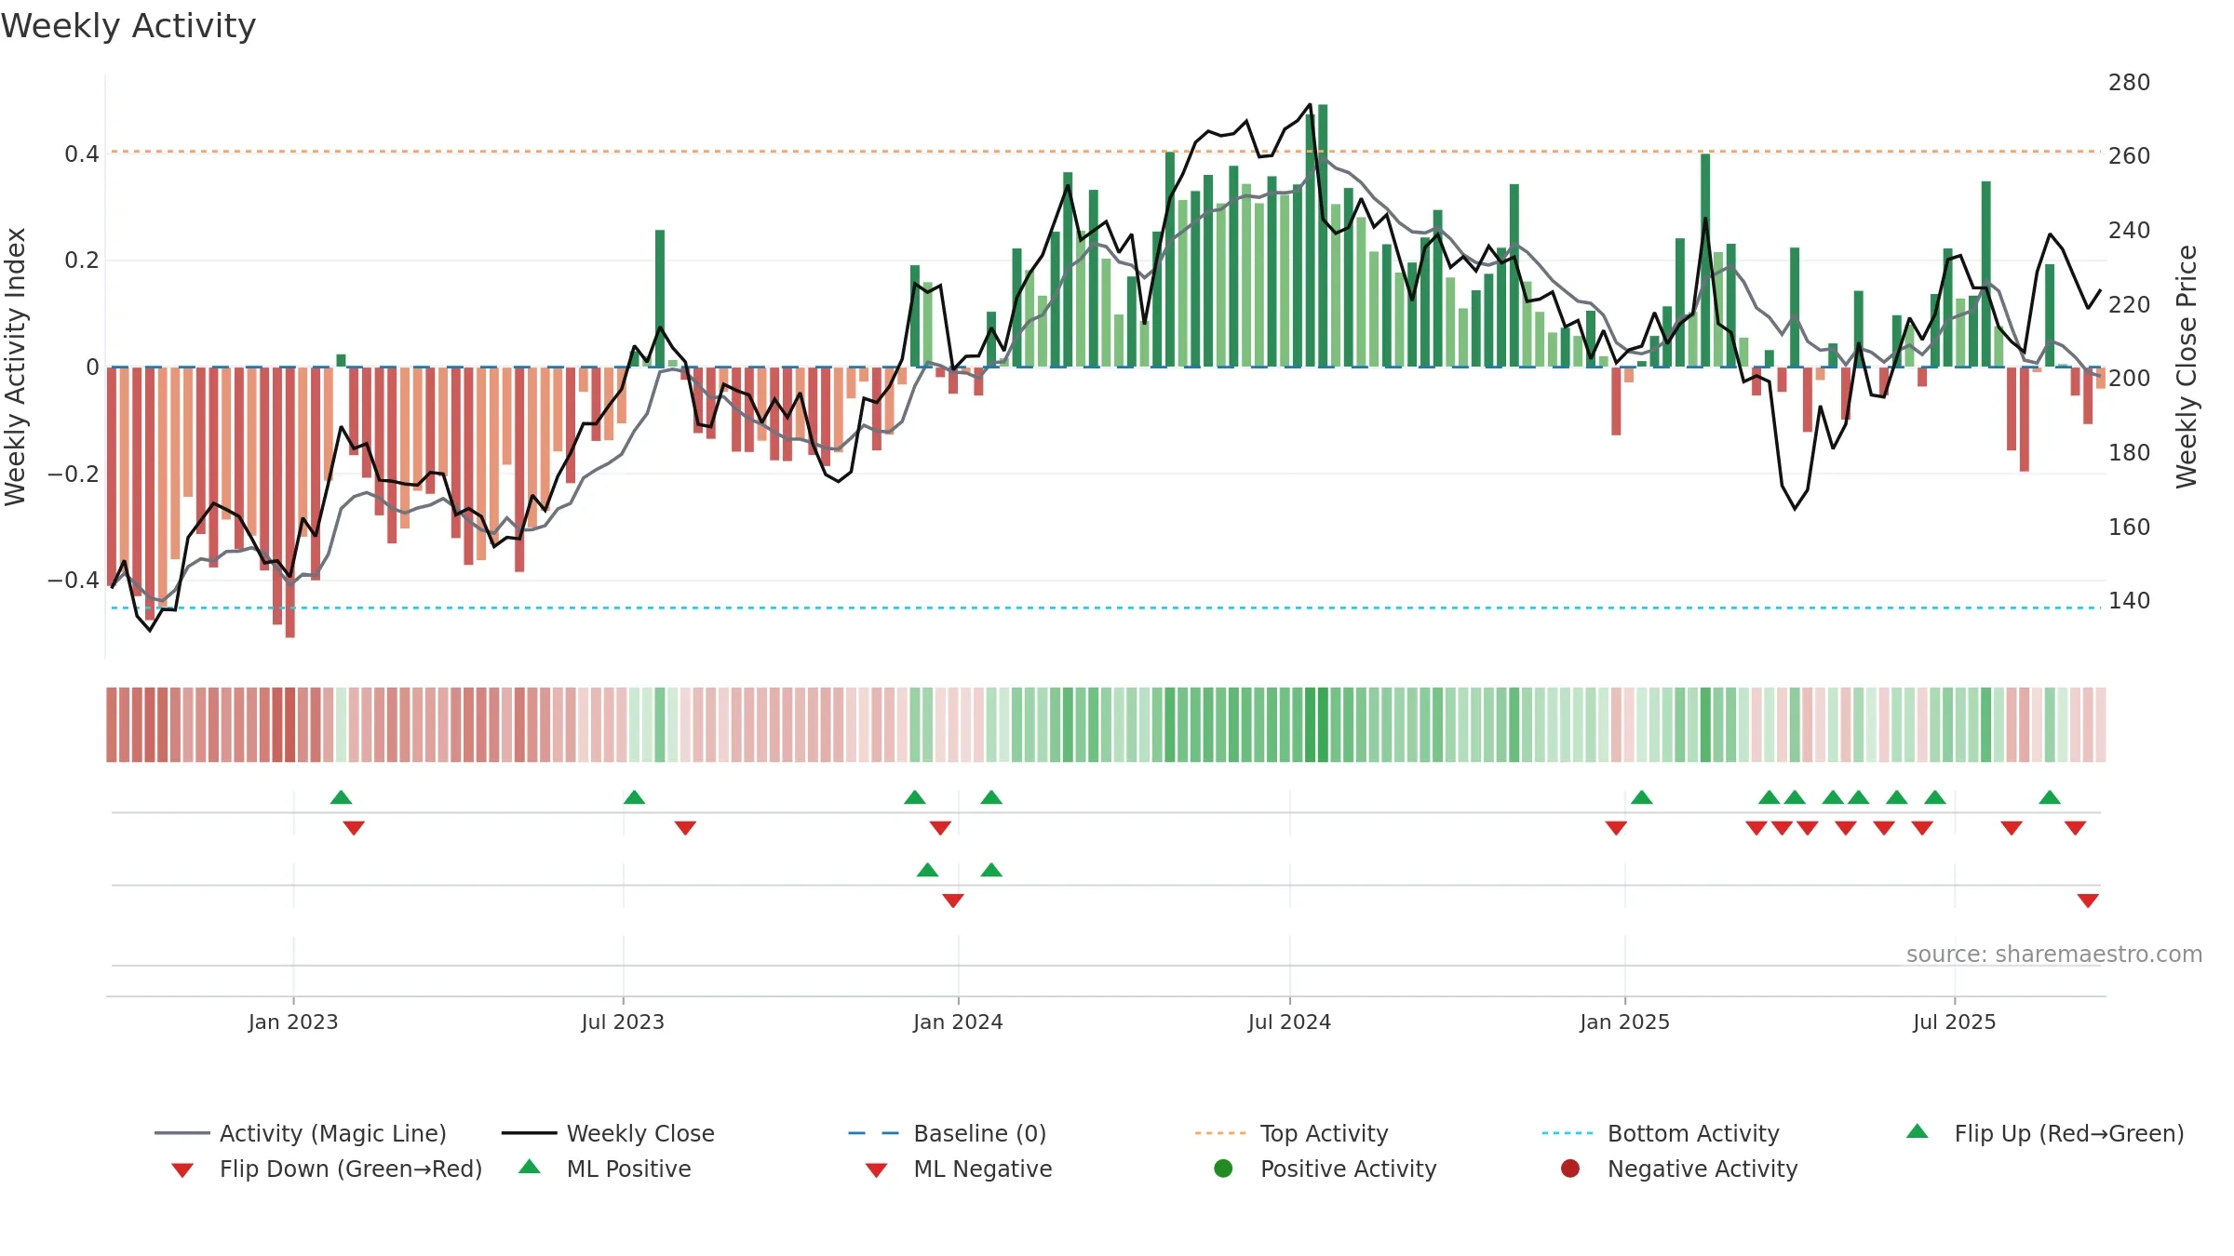Screen dimensions: 2234x1256
Task: Toggle the Activity (Magic Line) legend entry
Action: click(301, 1133)
